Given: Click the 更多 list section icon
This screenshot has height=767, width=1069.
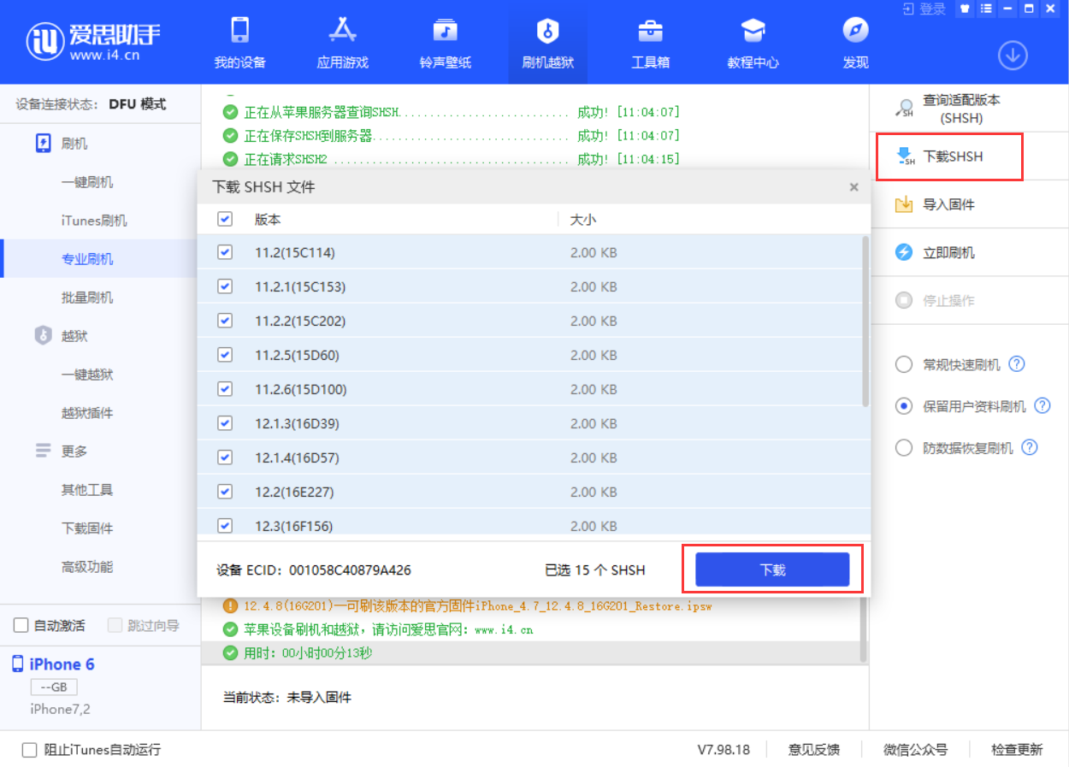Looking at the screenshot, I should tap(44, 451).
